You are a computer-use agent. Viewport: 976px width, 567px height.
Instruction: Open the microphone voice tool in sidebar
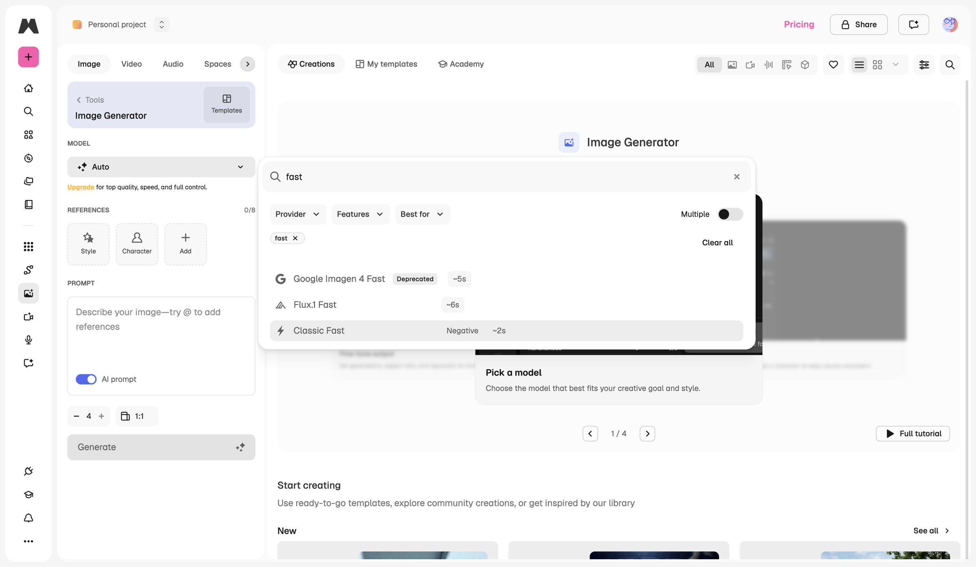pyautogui.click(x=28, y=340)
